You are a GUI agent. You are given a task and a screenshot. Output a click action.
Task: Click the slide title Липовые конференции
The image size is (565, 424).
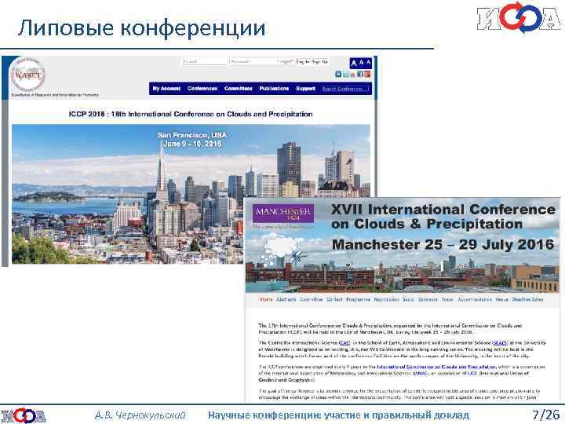142,28
